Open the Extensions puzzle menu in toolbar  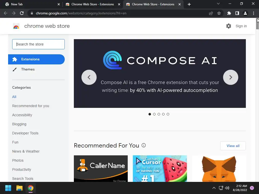(x=229, y=13)
